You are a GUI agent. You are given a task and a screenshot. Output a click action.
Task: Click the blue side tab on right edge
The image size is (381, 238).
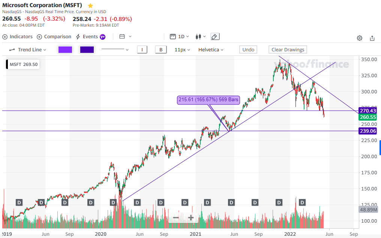point(380,147)
